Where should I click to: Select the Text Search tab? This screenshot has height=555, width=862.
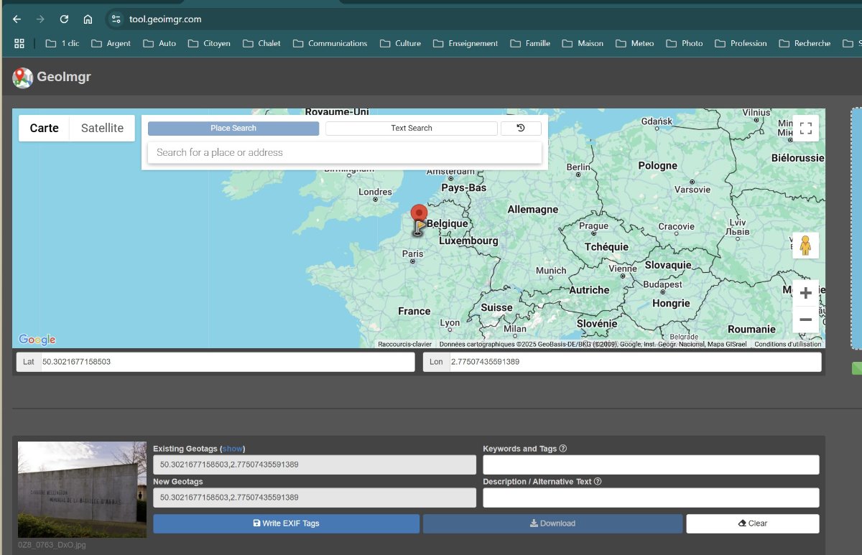[412, 128]
